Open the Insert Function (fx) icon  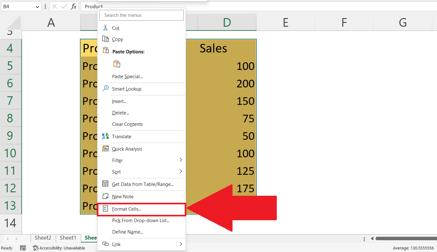pos(74,6)
